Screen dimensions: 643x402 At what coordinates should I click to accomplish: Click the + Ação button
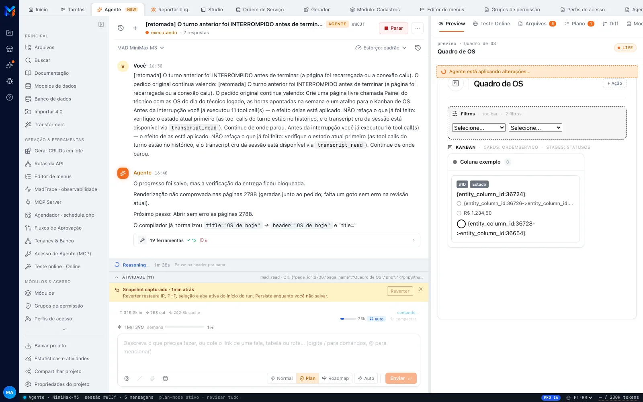614,83
